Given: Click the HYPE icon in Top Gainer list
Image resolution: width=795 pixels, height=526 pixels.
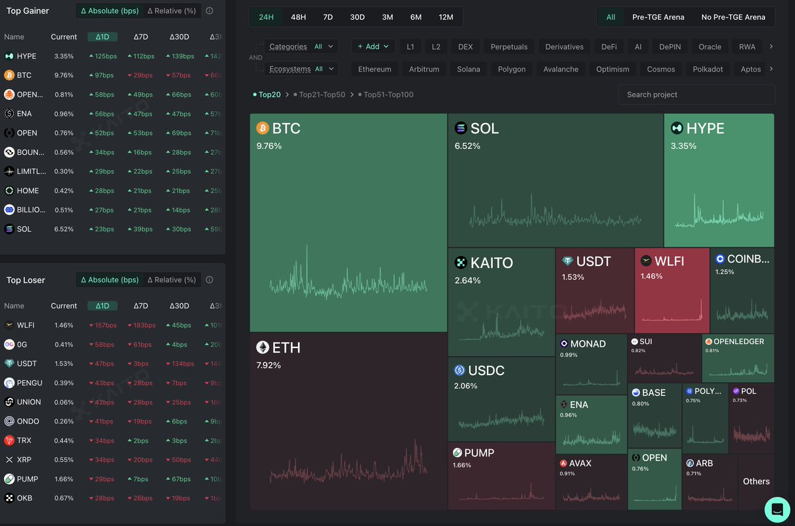Looking at the screenshot, I should (x=9, y=56).
